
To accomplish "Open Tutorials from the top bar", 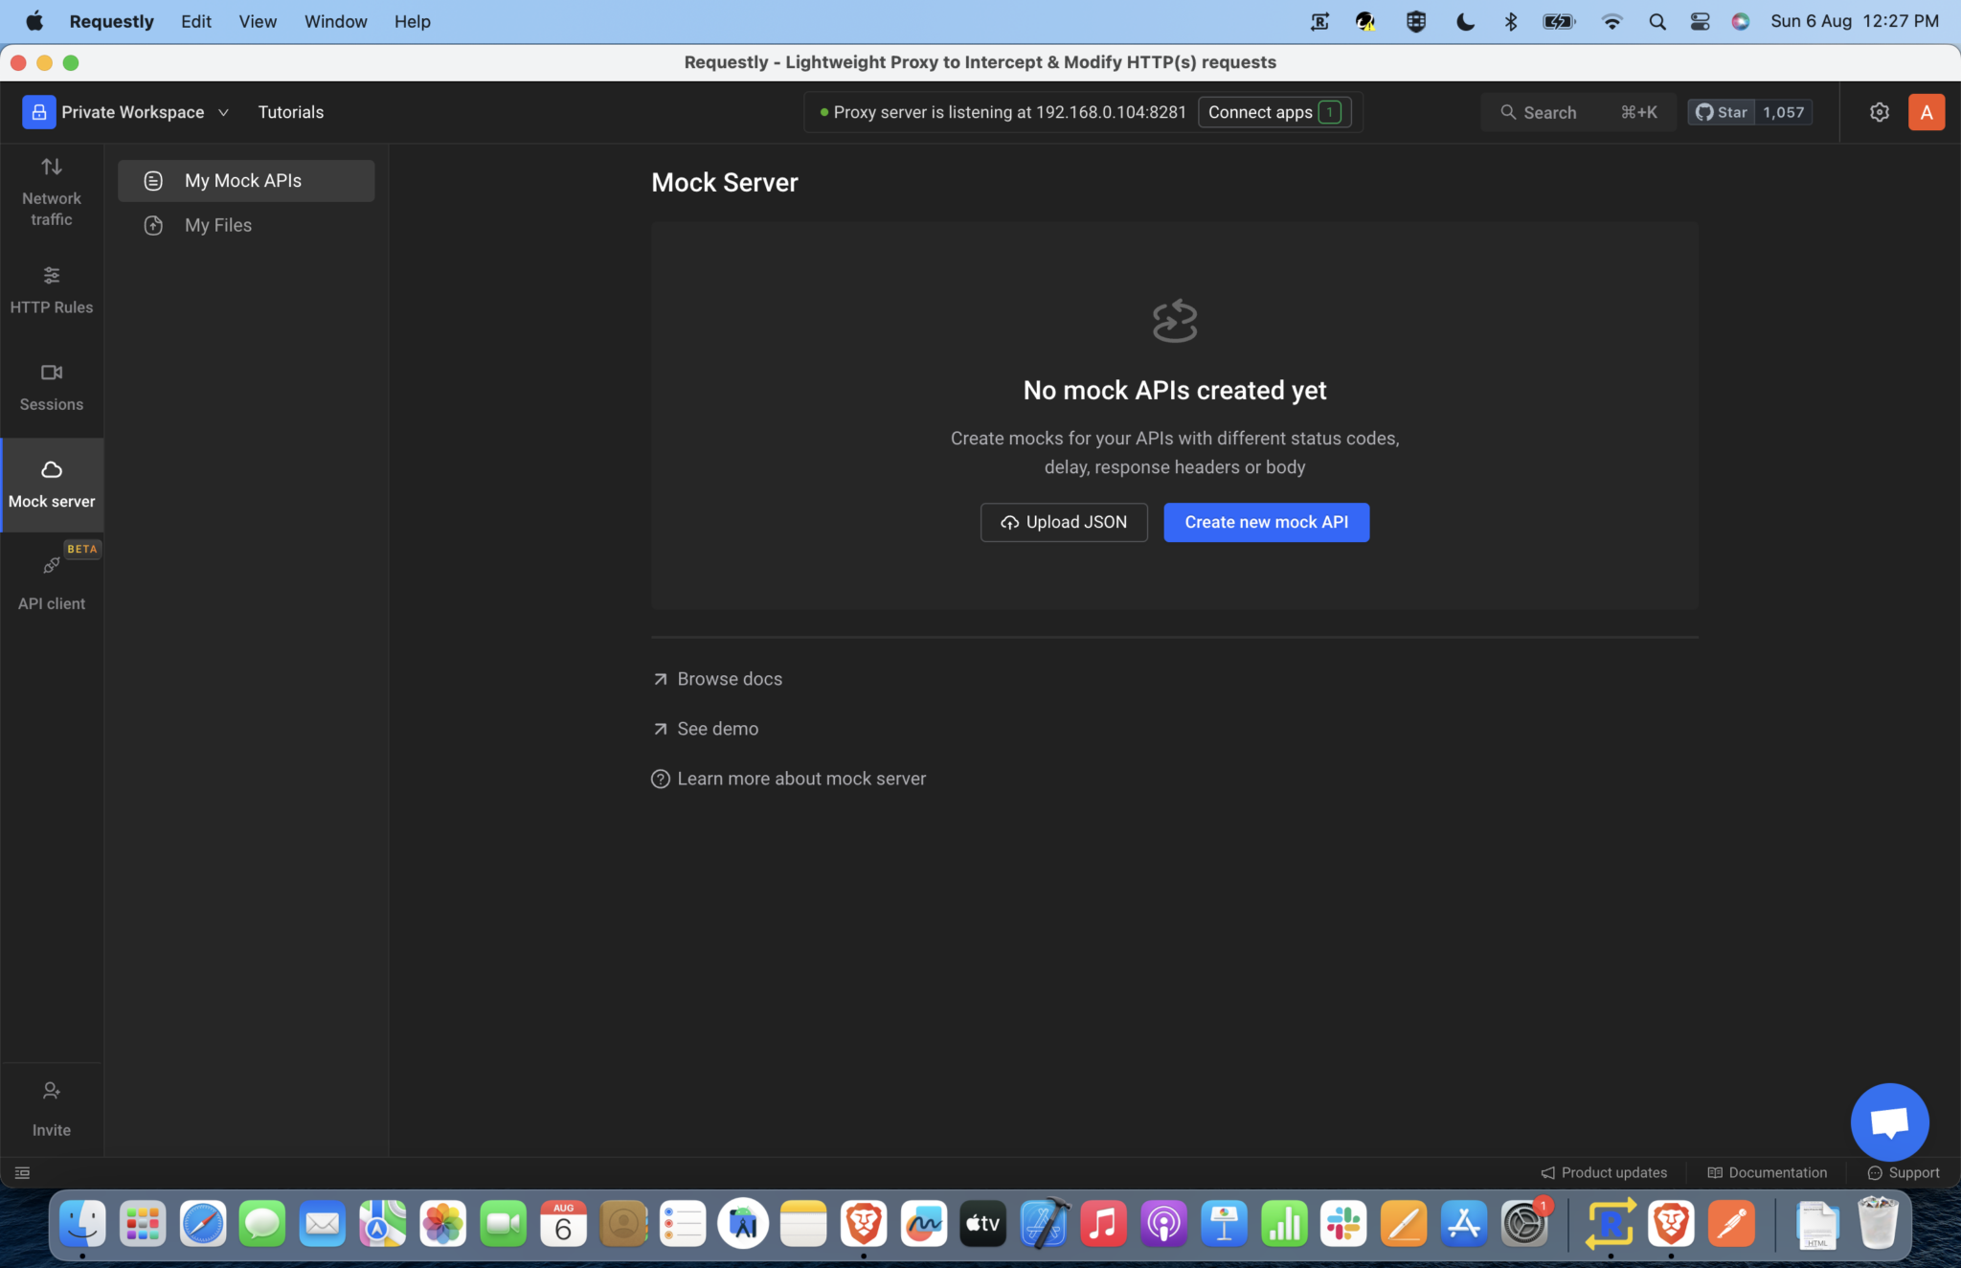I will tap(291, 111).
